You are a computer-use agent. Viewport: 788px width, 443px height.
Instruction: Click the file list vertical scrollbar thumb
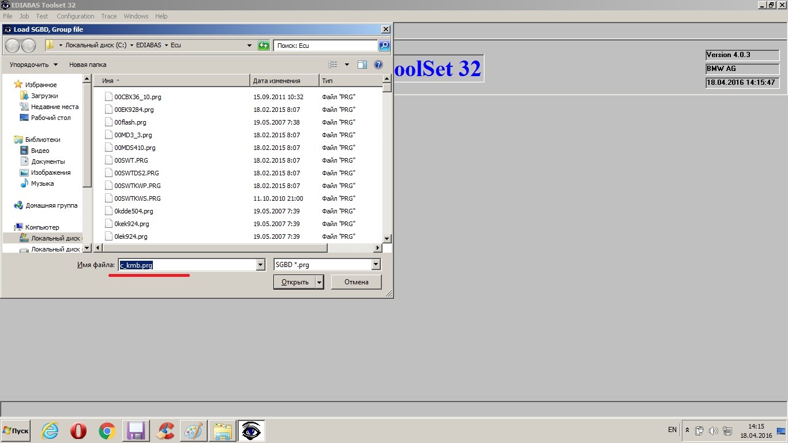pos(387,88)
